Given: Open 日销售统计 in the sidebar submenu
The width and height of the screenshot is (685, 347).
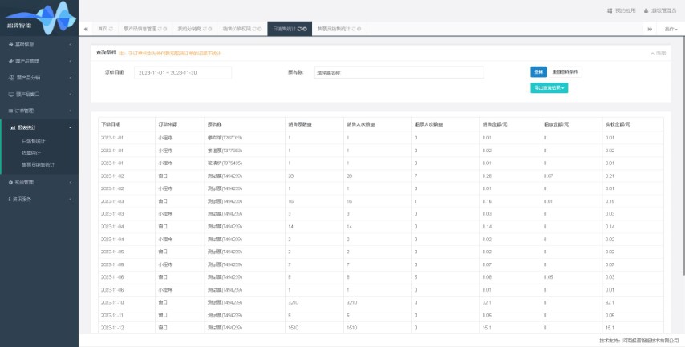Looking at the screenshot, I should pyautogui.click(x=34, y=141).
